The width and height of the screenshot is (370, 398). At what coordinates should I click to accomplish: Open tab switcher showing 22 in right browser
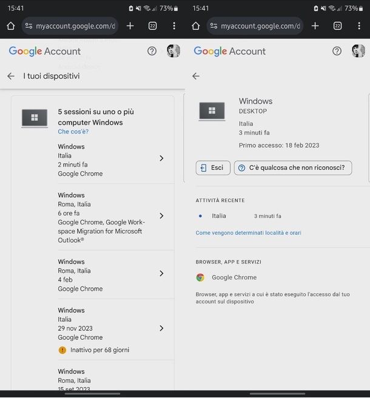pos(337,26)
